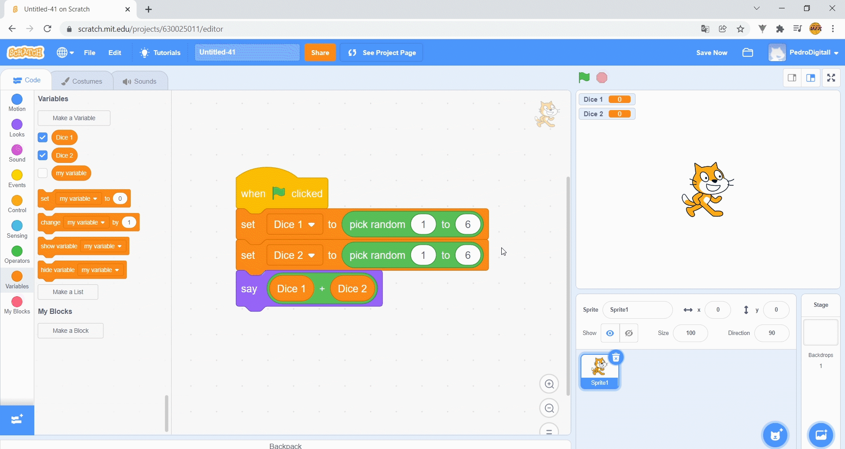Select the Events block category
Screen dimensions: 845x449
point(17,179)
